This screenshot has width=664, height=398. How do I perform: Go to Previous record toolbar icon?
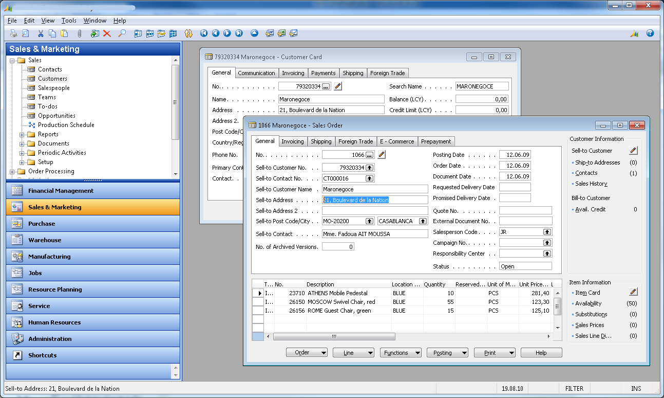click(x=216, y=33)
